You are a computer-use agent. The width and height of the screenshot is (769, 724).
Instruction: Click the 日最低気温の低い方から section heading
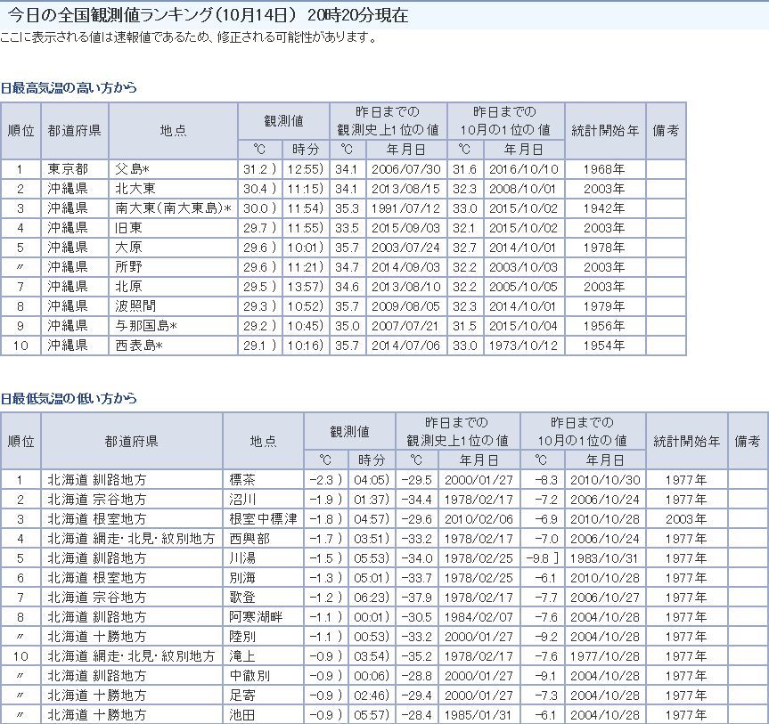[x=70, y=398]
